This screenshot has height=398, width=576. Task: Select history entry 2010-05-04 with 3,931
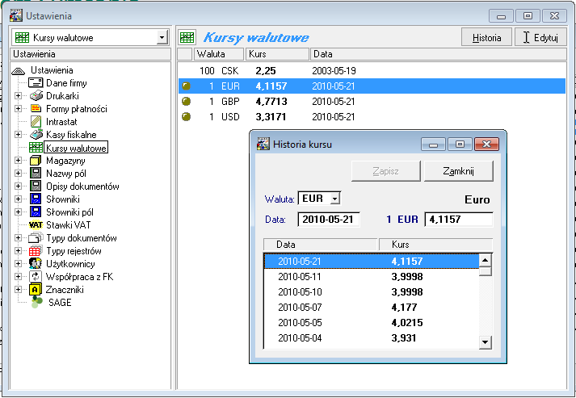point(372,337)
